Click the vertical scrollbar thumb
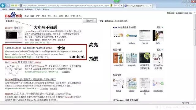Viewport: 196px width, 110px height. coord(195,30)
